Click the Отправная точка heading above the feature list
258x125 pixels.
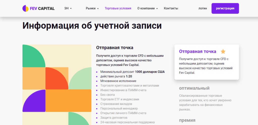(115, 48)
